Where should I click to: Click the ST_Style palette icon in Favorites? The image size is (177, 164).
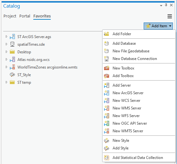coord(12,75)
